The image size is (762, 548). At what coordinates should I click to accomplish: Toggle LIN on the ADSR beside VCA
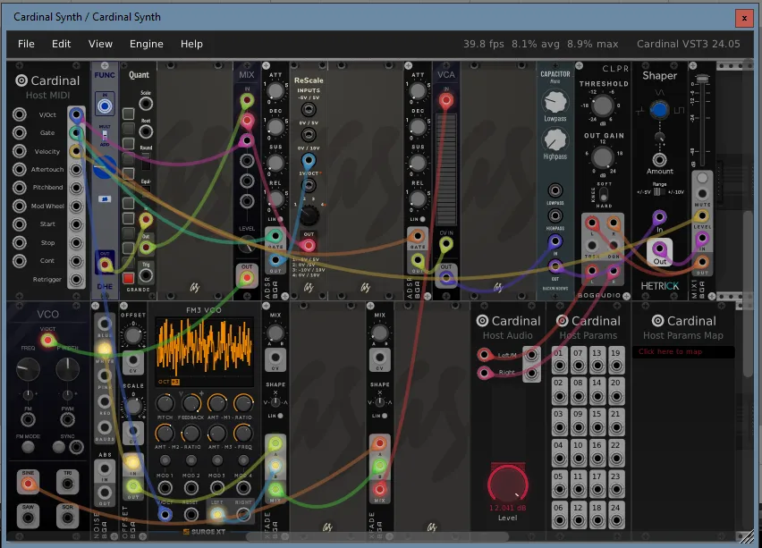(422, 219)
